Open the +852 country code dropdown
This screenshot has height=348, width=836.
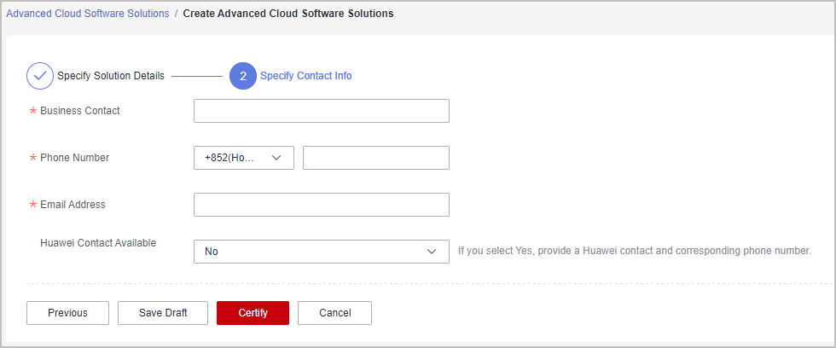244,158
